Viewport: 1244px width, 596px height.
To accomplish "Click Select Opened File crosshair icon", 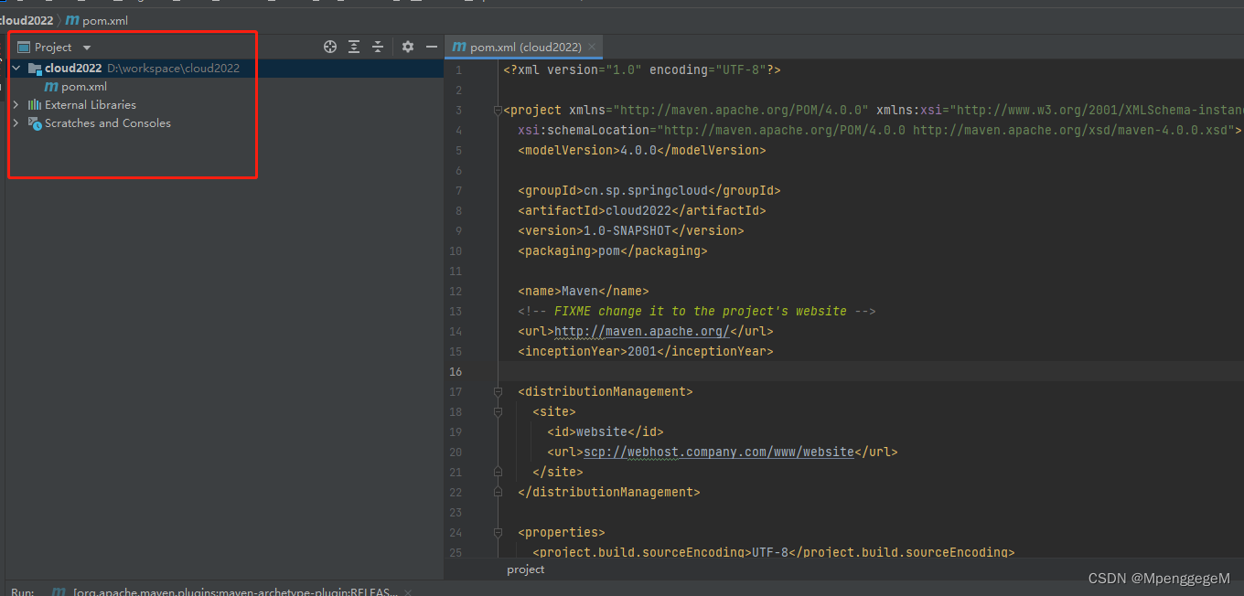I will [330, 47].
